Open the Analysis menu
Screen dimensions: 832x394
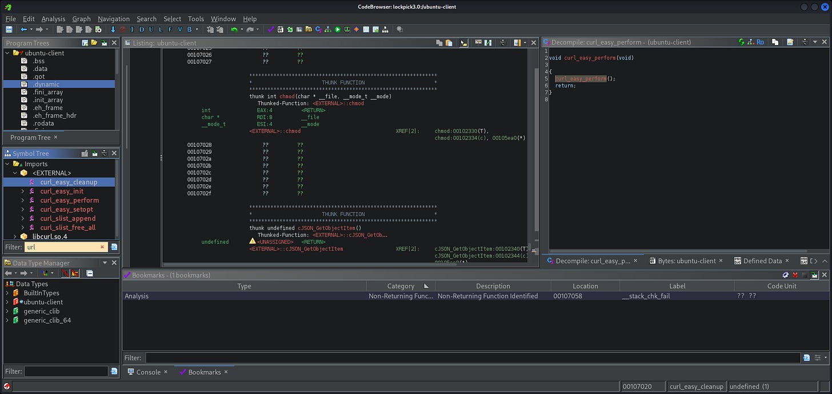(53, 19)
